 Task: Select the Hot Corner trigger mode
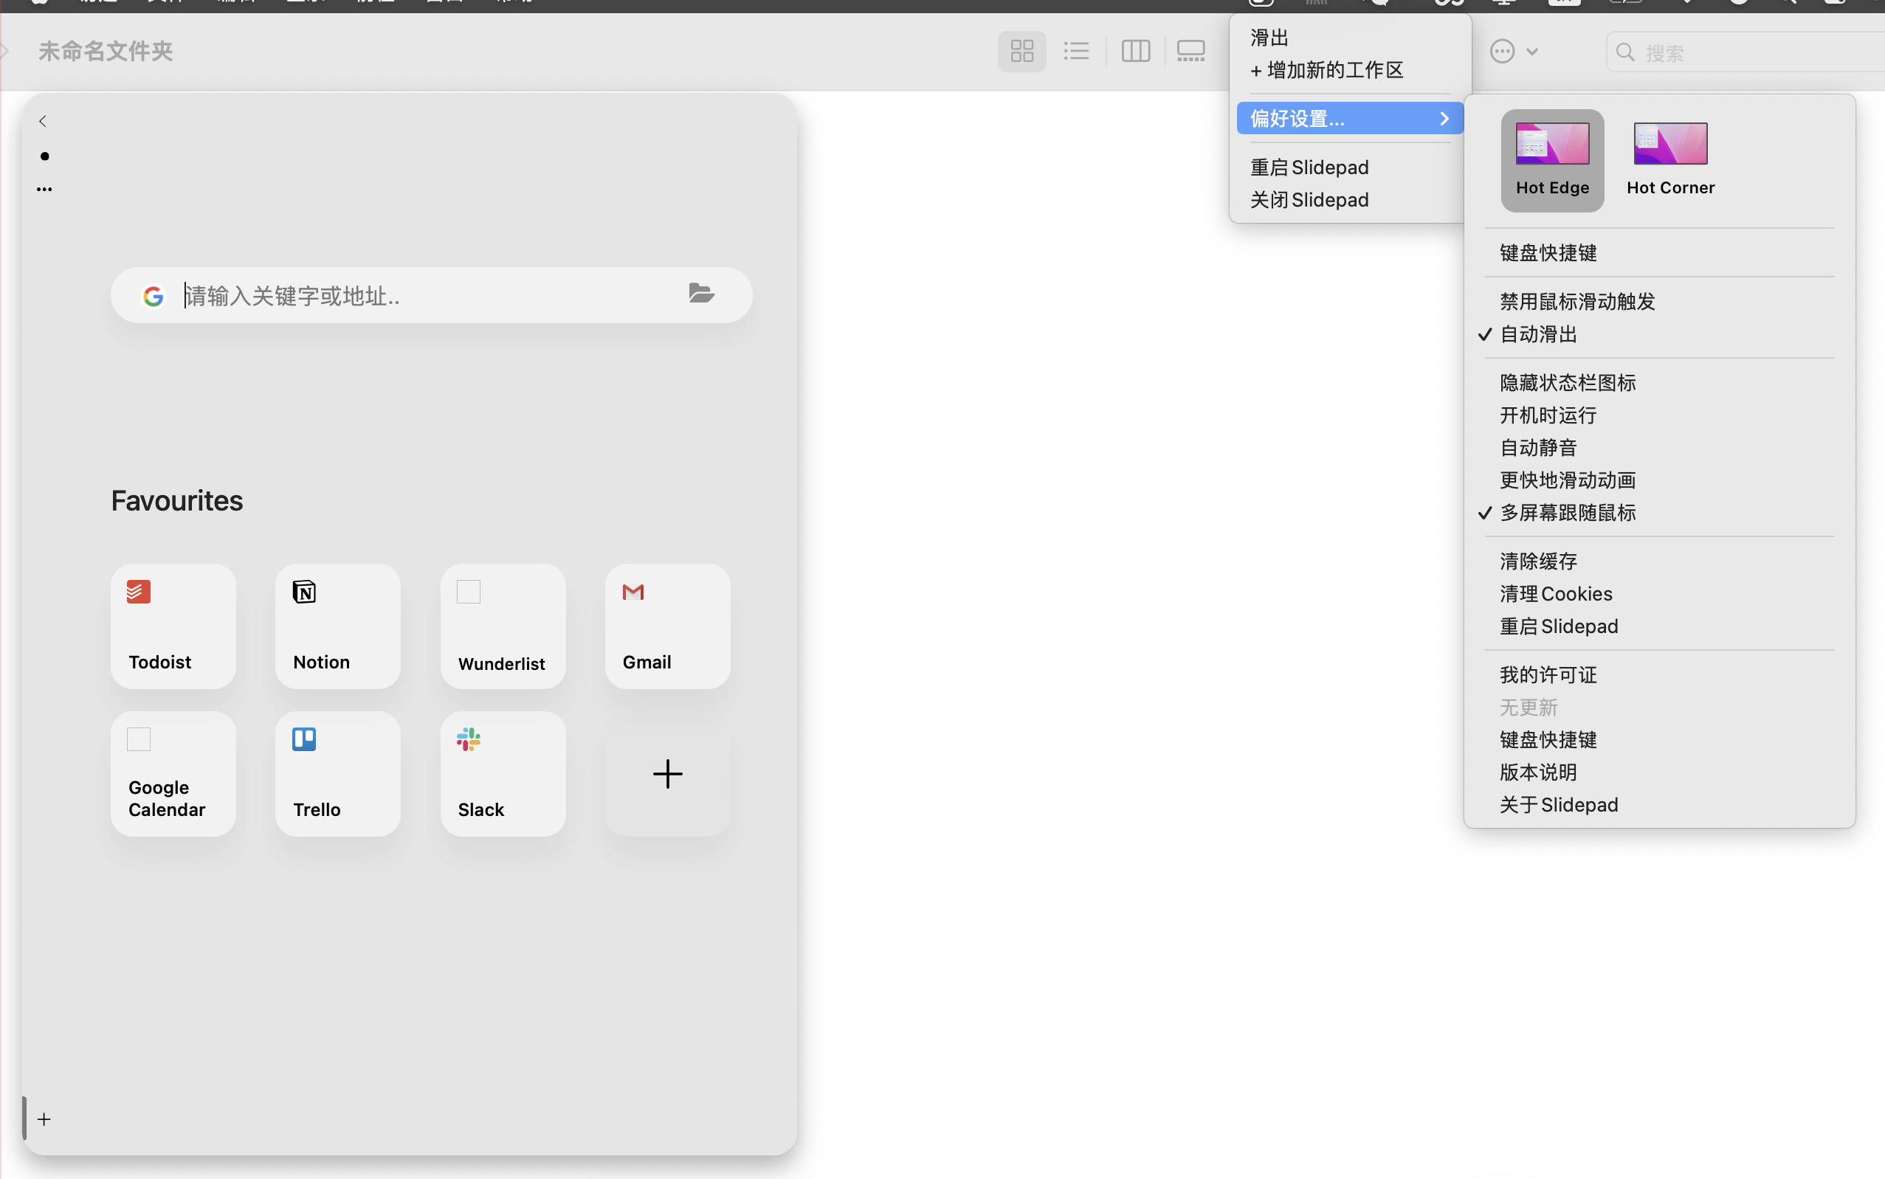(x=1670, y=161)
